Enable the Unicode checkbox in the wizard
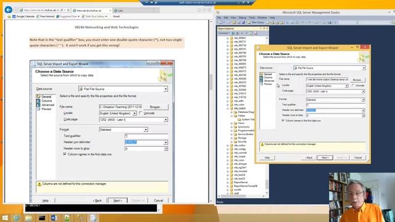The image size is (395, 222). [353, 86]
